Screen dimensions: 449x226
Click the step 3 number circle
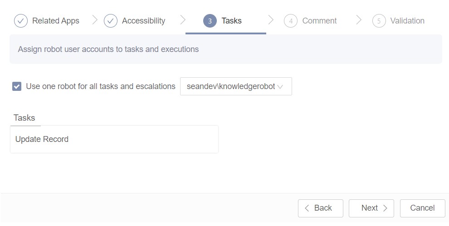pyautogui.click(x=210, y=21)
